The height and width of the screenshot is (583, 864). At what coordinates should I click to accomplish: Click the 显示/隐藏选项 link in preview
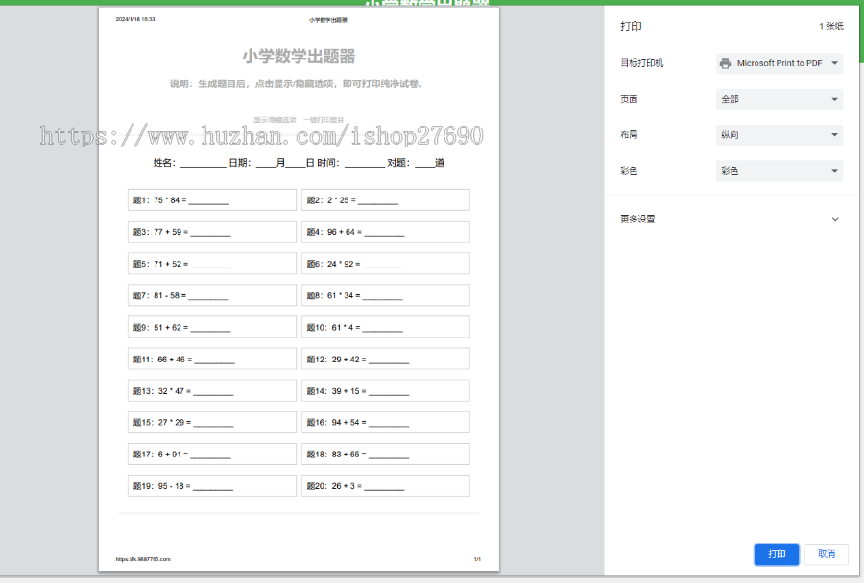click(275, 120)
